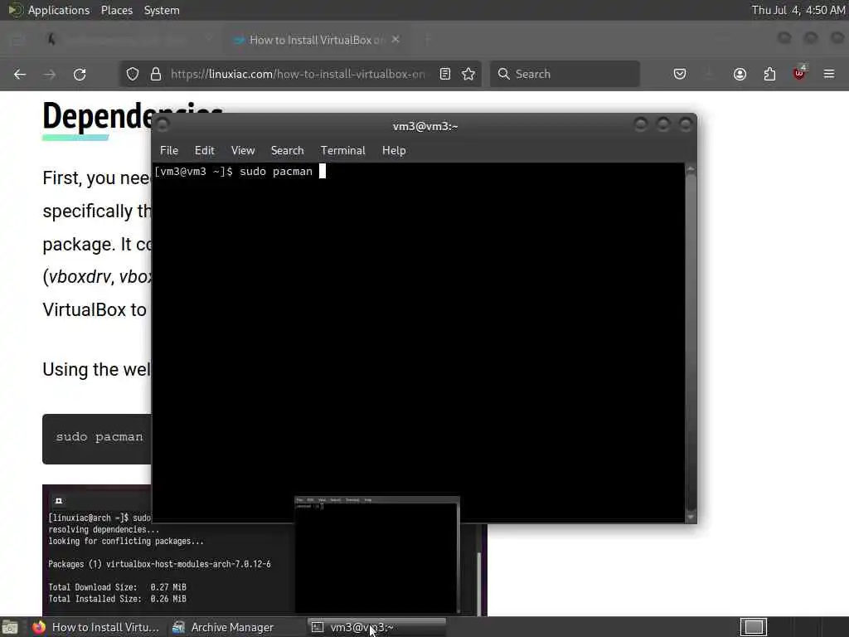Go back to the previous page in Firefox
Viewport: 849px width, 637px height.
pos(20,74)
